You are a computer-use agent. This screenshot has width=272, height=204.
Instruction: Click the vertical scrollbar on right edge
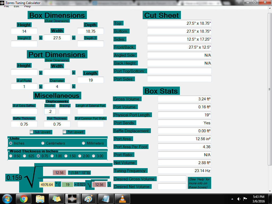(x=270, y=89)
